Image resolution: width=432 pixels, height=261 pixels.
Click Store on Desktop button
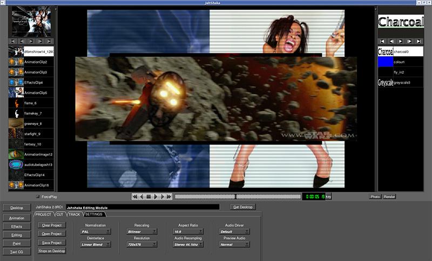point(52,251)
